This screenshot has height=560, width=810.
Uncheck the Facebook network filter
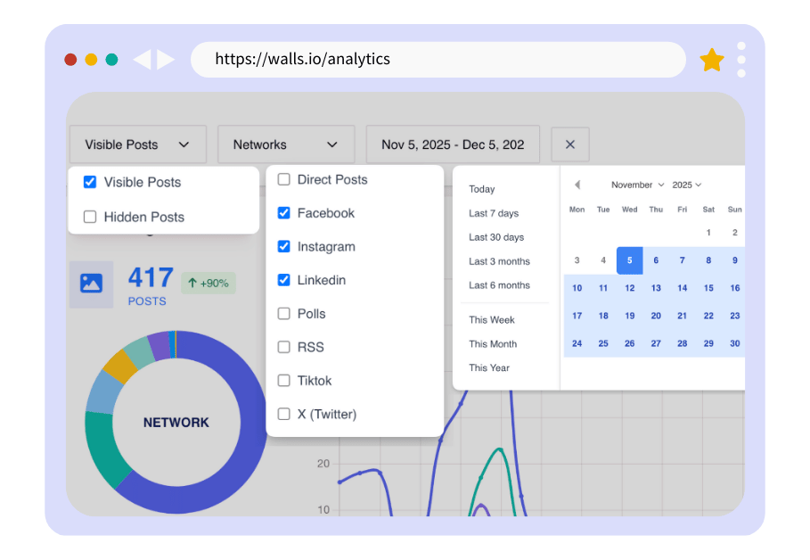[283, 213]
